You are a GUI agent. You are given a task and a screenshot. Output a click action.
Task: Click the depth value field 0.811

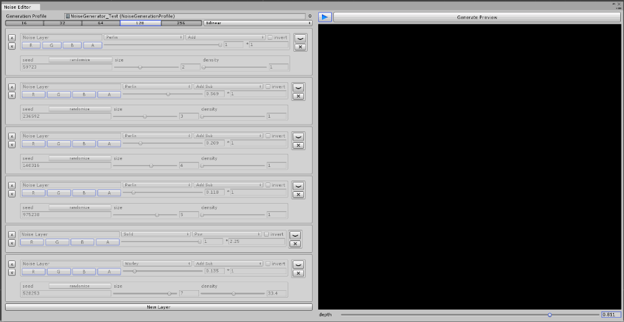612,315
